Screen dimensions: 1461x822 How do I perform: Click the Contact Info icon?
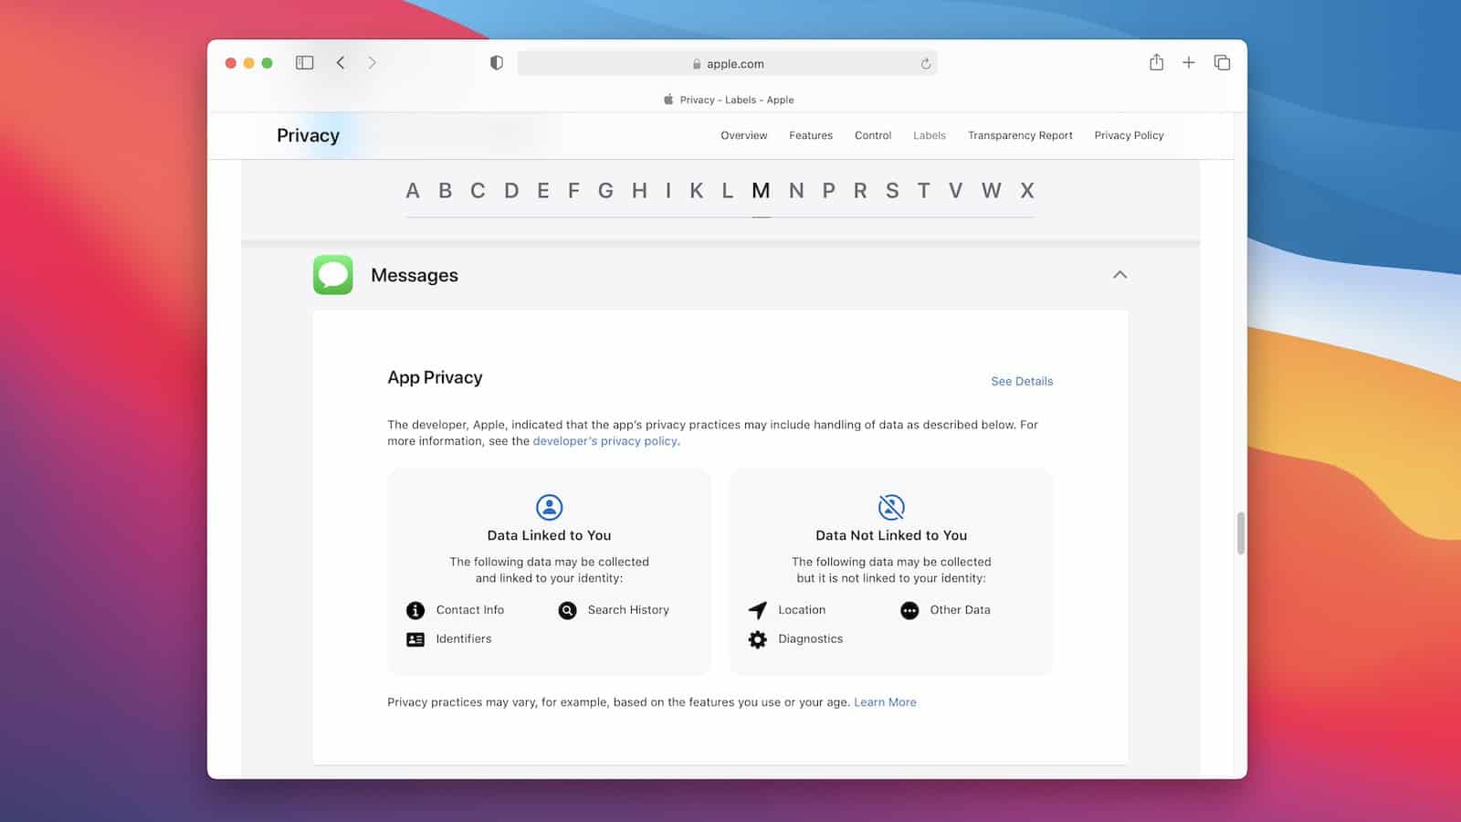click(415, 610)
